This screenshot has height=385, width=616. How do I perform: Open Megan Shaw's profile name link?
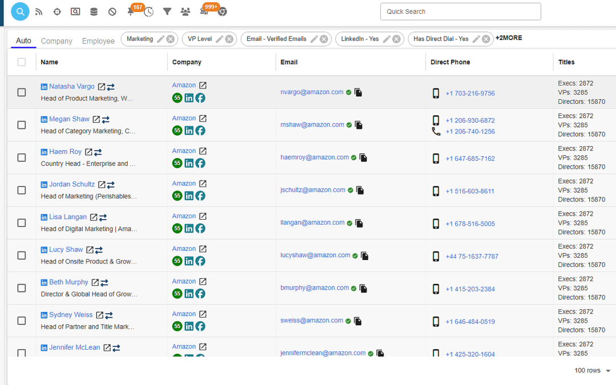(69, 119)
